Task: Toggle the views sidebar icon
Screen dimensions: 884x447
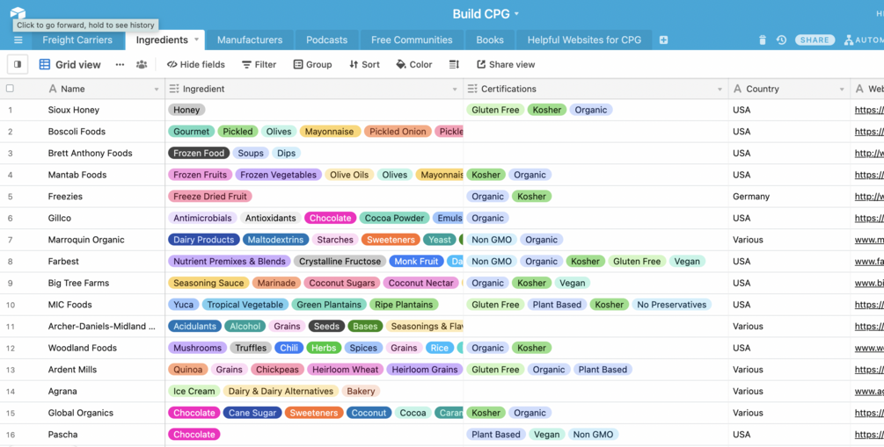Action: [x=18, y=64]
